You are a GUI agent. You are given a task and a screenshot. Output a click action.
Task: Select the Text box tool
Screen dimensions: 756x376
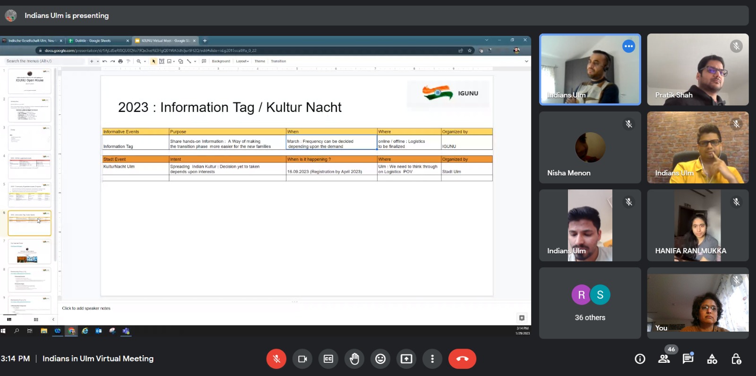pos(162,61)
